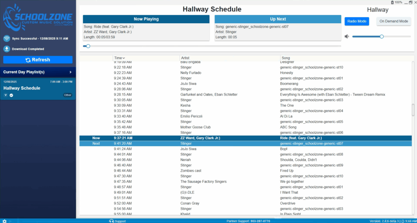Click the Artist column header
The width and height of the screenshot is (417, 223).
(185, 58)
